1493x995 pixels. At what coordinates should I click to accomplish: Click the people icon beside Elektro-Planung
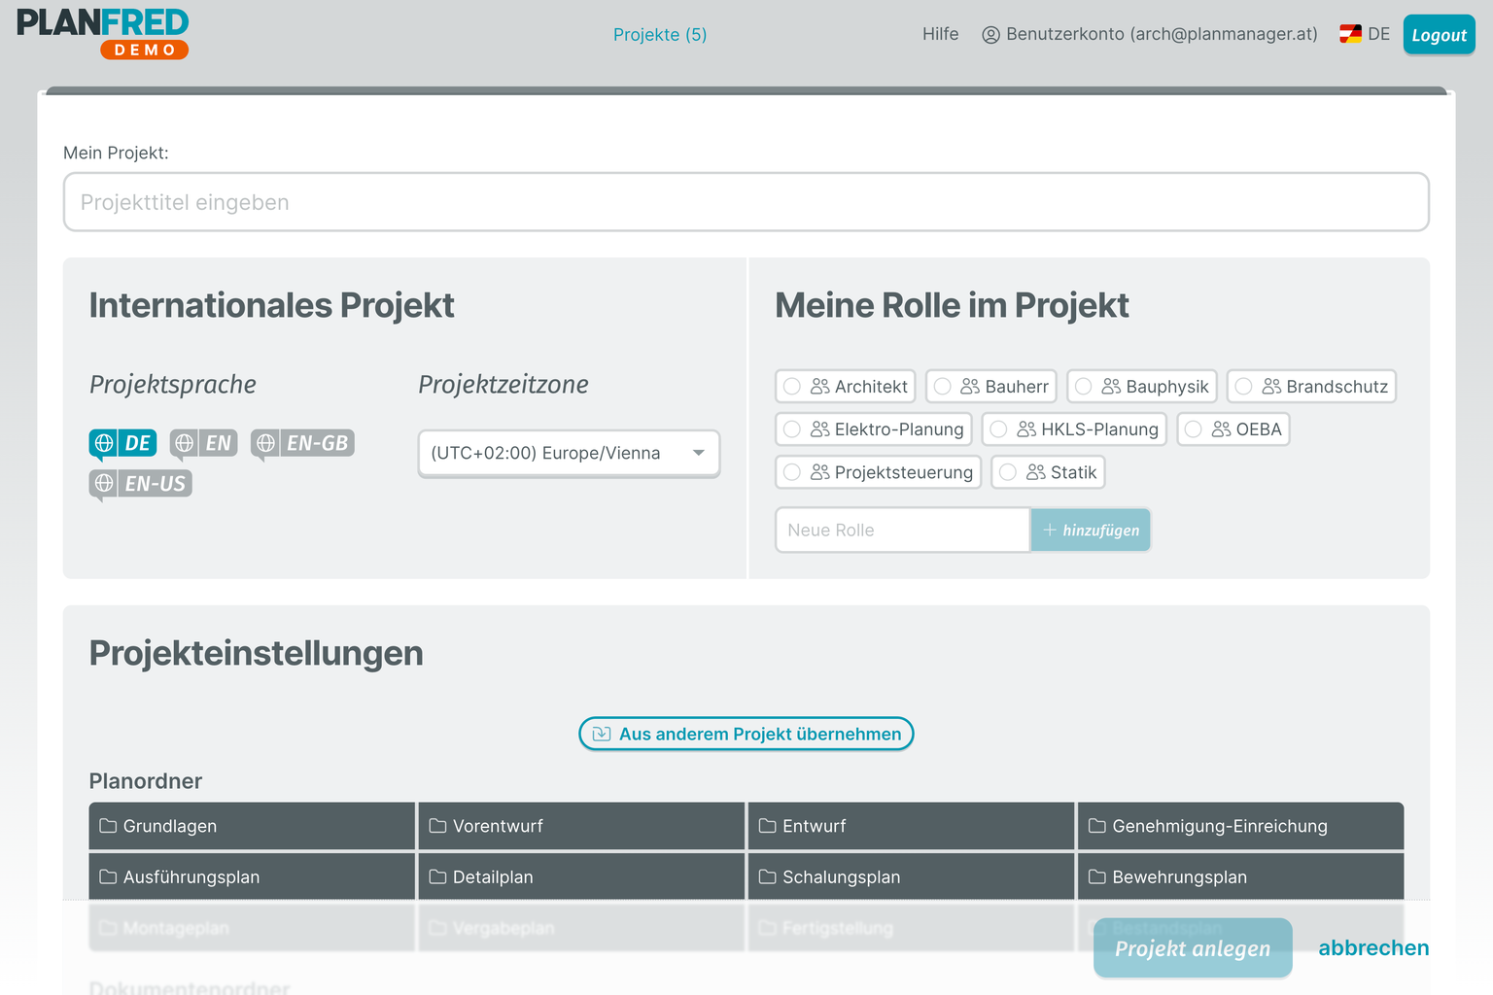(x=820, y=429)
